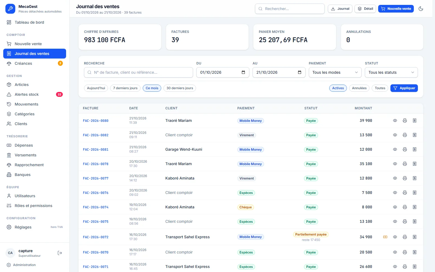Print invoice FAC-2026-0081
435x272 pixels.
pos(405,149)
